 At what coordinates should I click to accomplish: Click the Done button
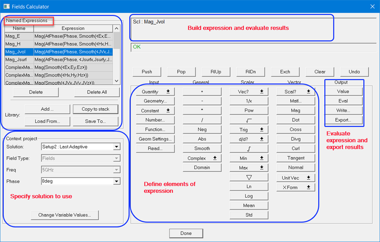point(186,233)
